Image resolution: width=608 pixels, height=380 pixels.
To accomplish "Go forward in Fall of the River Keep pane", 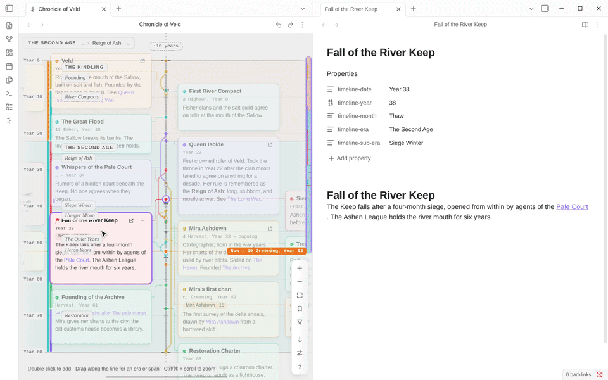I will coord(336,25).
